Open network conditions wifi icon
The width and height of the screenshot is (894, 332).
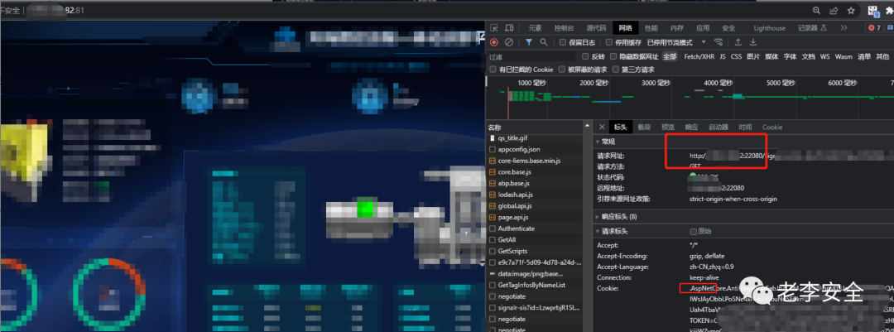[x=718, y=42]
